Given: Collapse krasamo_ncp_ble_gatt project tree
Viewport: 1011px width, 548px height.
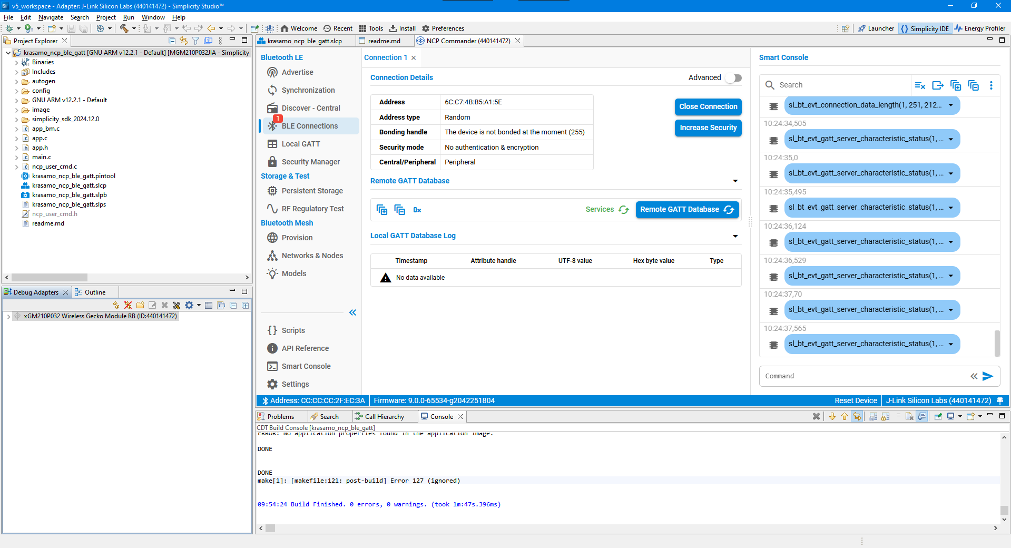Looking at the screenshot, I should (7, 53).
